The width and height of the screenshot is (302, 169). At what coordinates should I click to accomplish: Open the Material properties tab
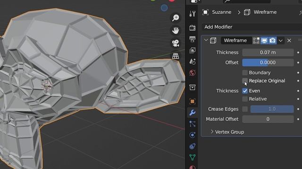pos(192,167)
